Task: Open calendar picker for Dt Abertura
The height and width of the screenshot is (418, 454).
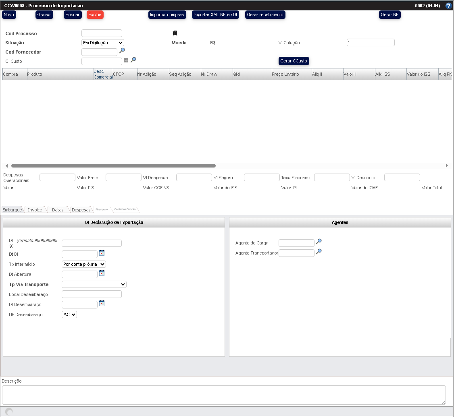Action: click(x=102, y=273)
